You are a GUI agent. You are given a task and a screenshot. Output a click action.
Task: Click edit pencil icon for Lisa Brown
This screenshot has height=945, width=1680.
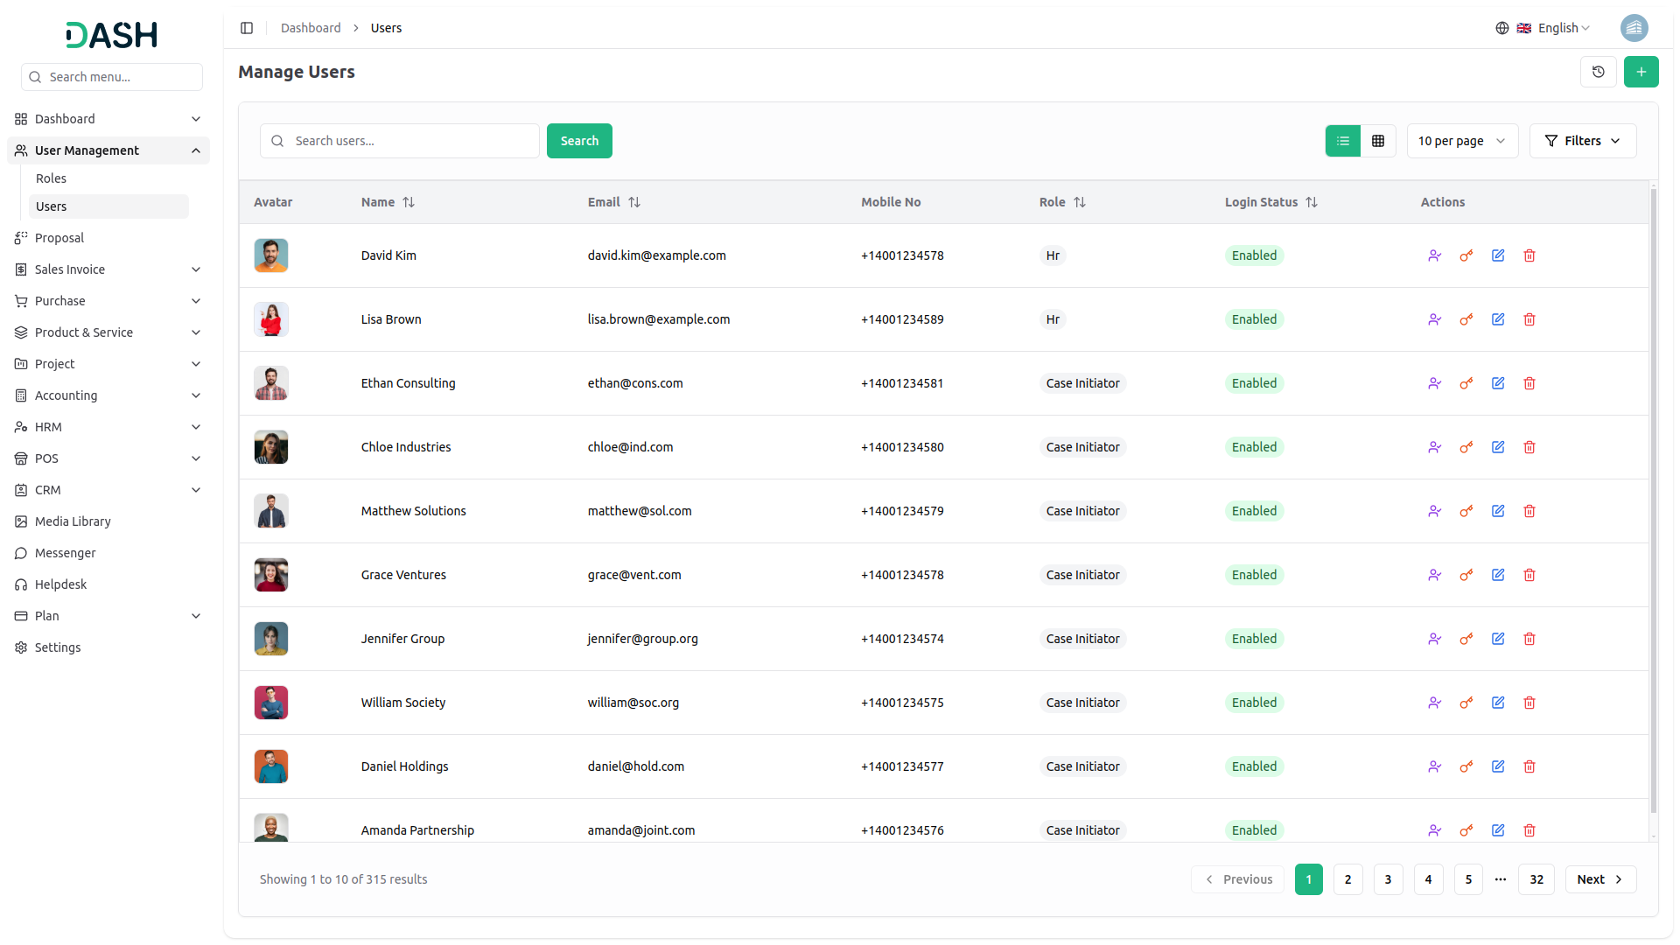tap(1498, 319)
